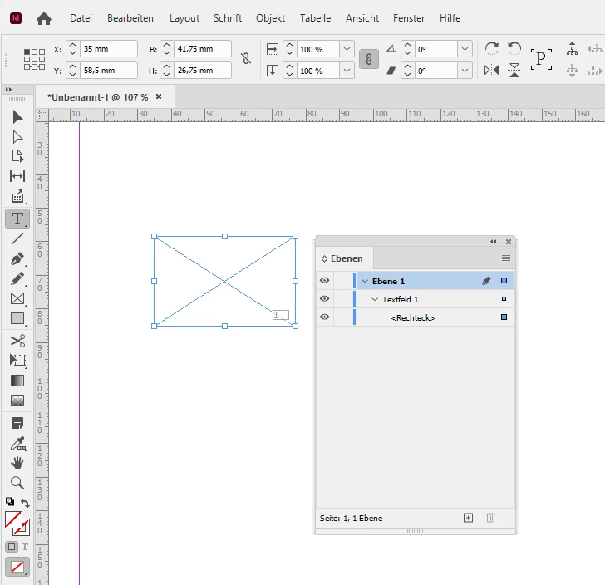Click the Apply None swatch button
605x585 pixels.
point(17,567)
